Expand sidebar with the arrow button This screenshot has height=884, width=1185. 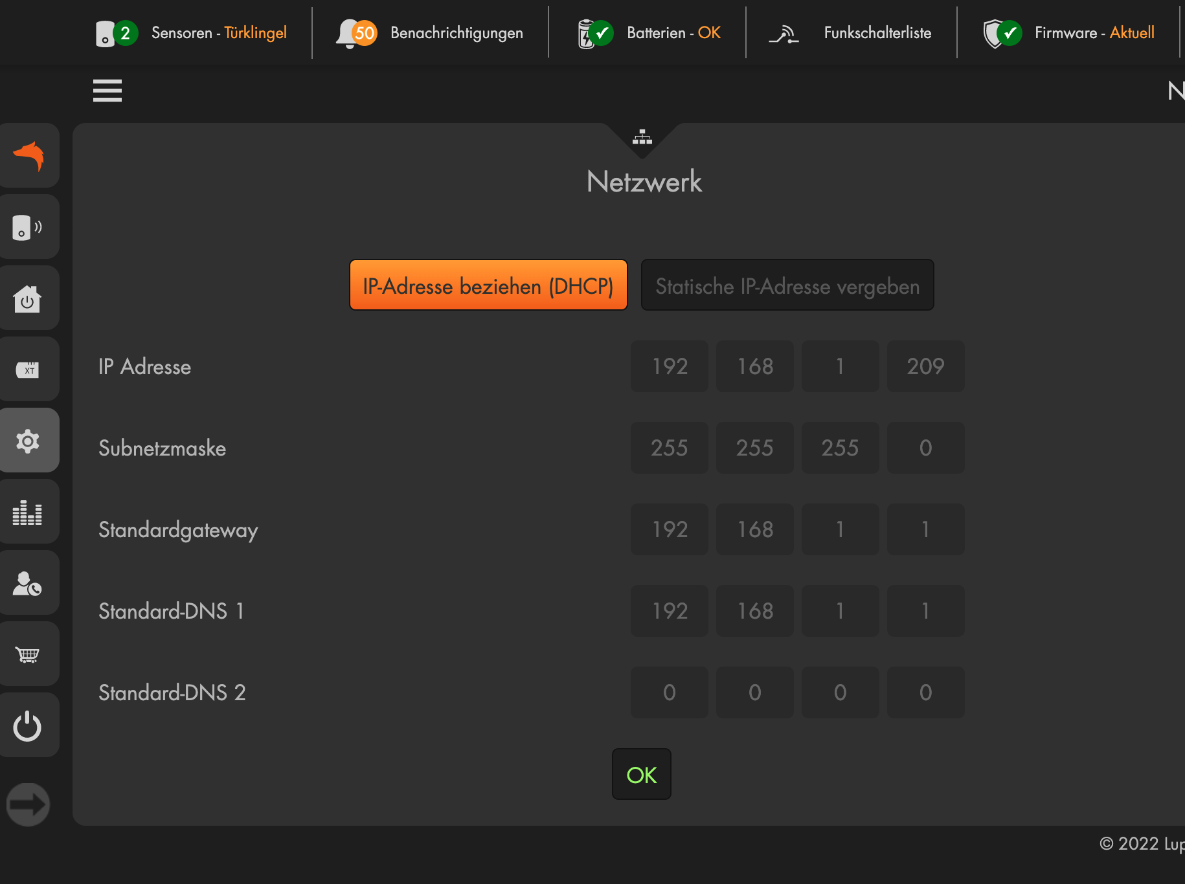tap(28, 804)
